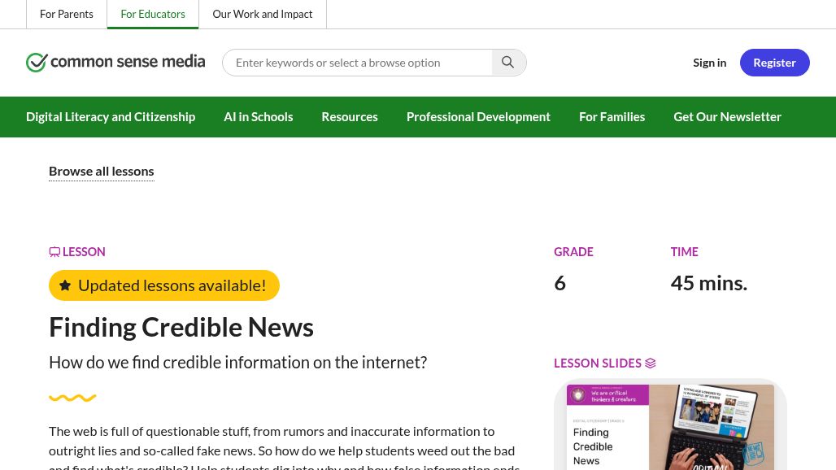Click the Updated lessons available badge
836x470 pixels.
point(164,285)
